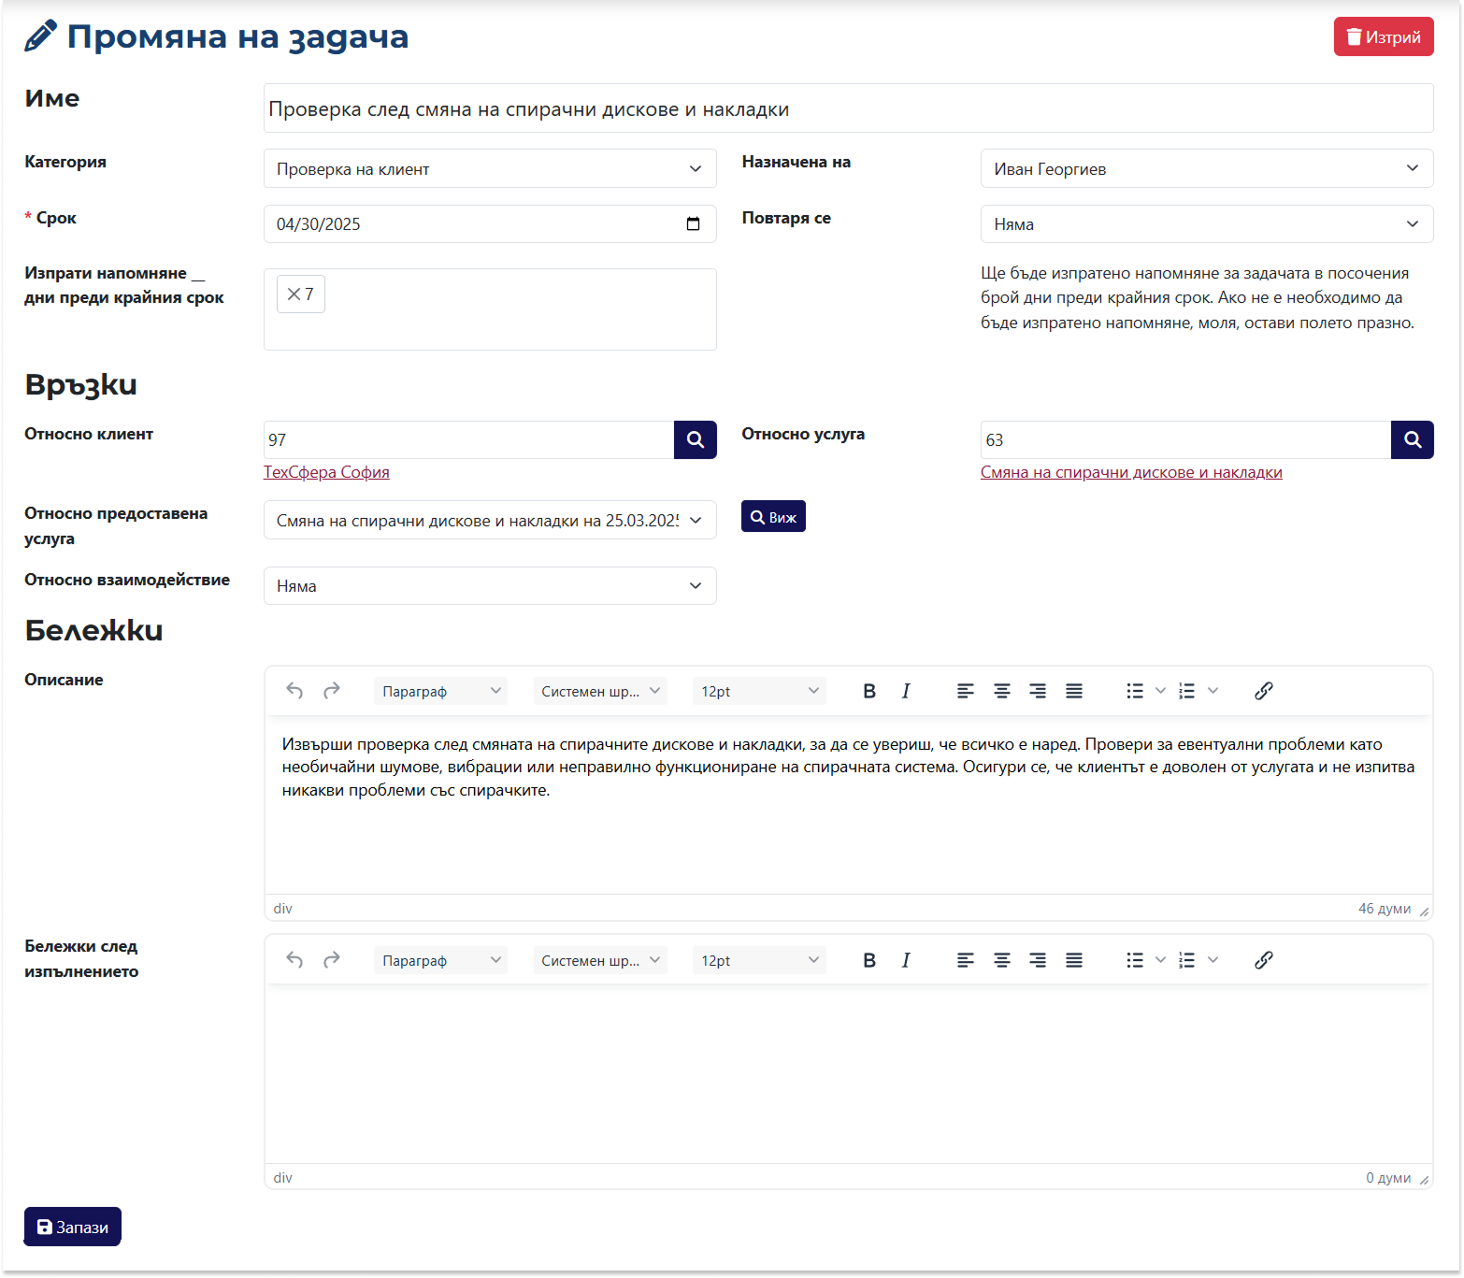
Task: Insert link in the Описание editor
Action: (1264, 691)
